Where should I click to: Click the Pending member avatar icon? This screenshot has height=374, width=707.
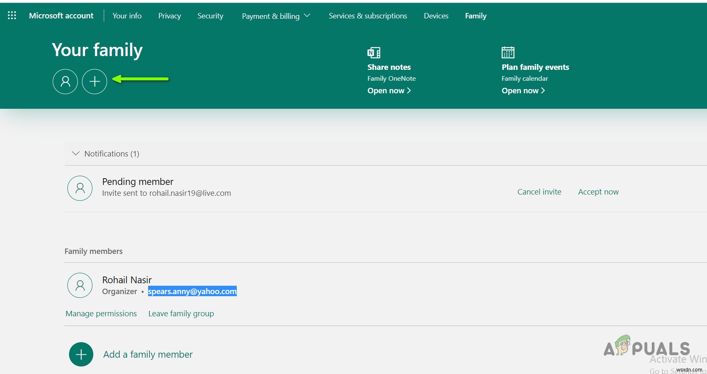click(80, 188)
